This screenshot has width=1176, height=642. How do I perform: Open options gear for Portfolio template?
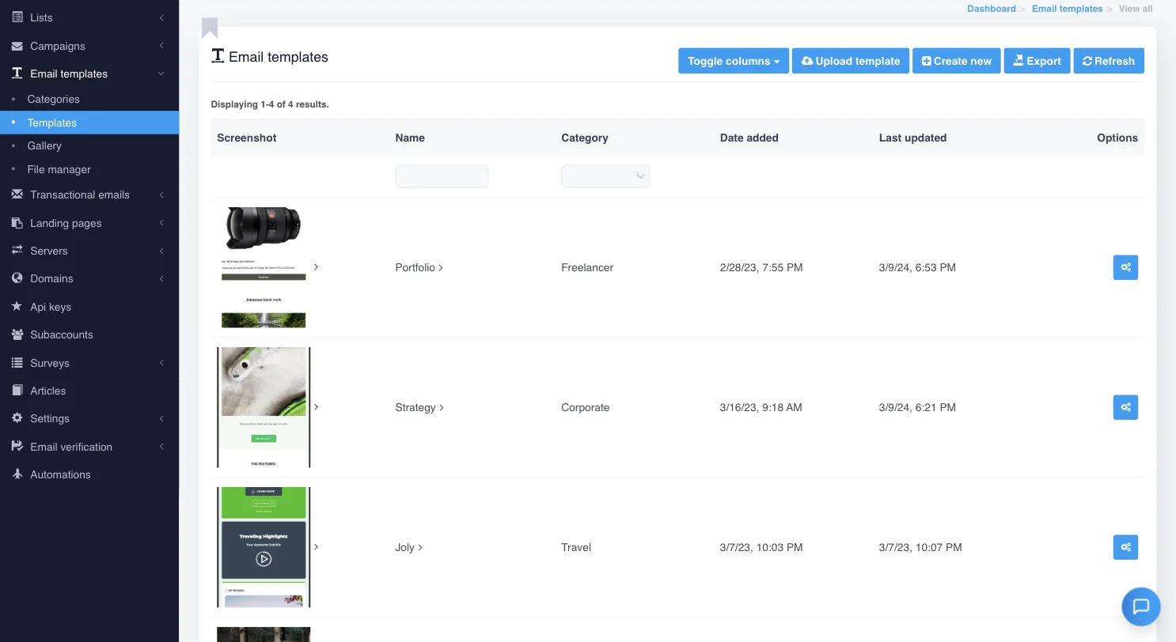click(x=1125, y=267)
